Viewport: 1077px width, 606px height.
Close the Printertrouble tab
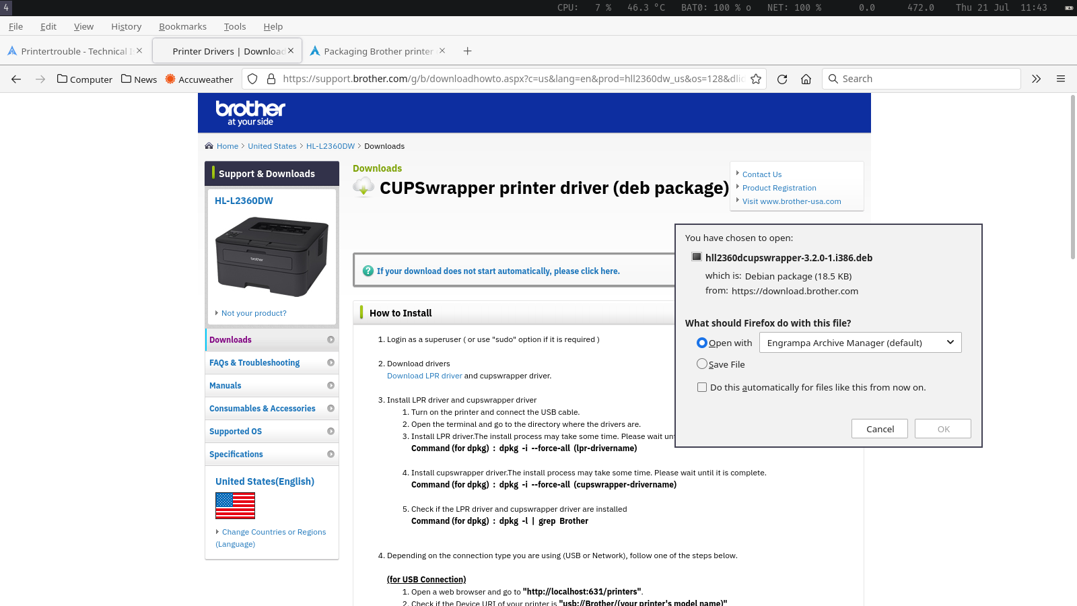[x=139, y=50]
